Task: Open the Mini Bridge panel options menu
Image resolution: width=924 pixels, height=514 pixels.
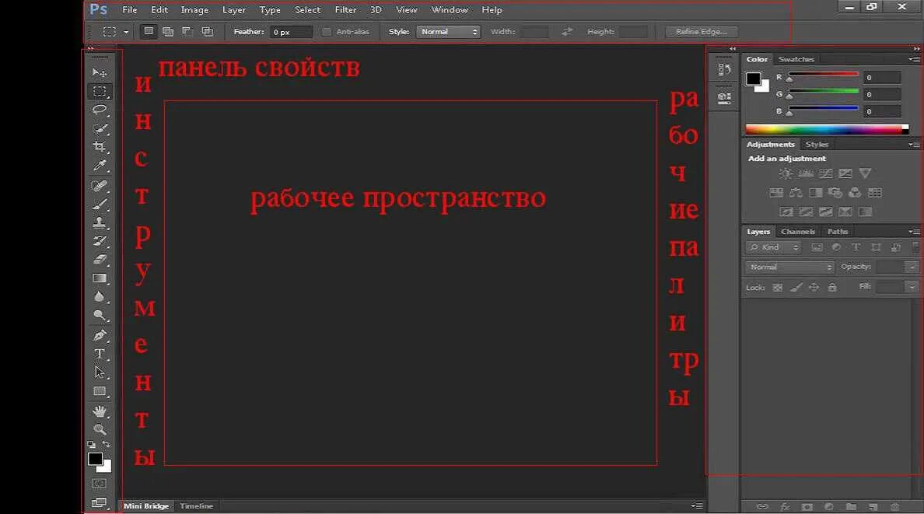Action: [x=697, y=505]
